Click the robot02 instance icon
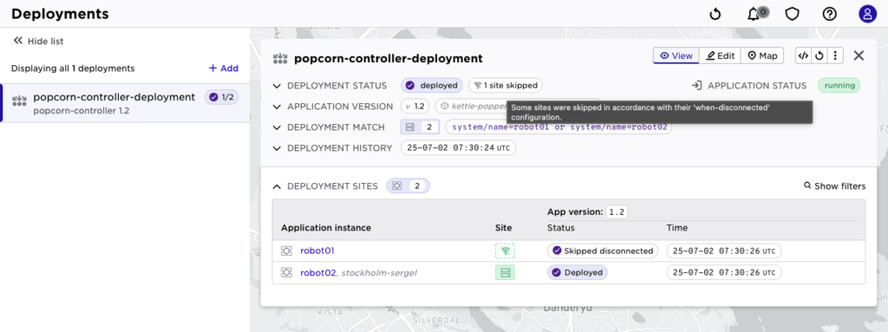This screenshot has height=332, width=888. [286, 272]
